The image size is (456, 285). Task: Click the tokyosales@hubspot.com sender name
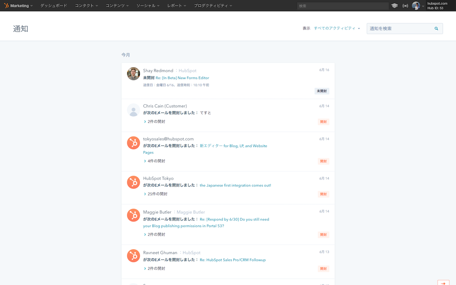168,139
